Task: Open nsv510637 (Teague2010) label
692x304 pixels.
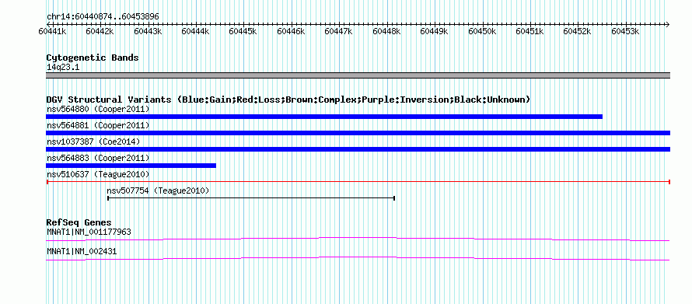Action: tap(98, 174)
